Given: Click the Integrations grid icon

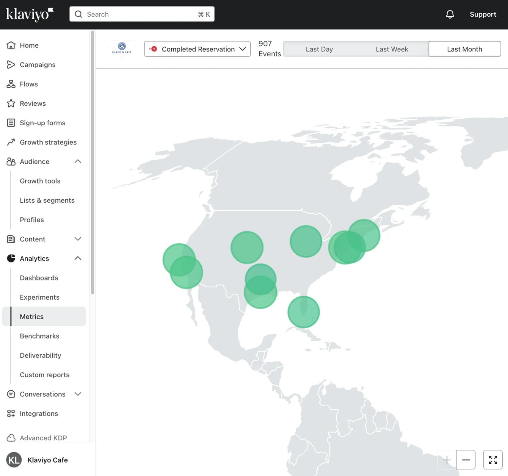Looking at the screenshot, I should click(11, 413).
